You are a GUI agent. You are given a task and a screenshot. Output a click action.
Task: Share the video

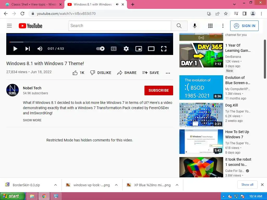click(x=127, y=73)
